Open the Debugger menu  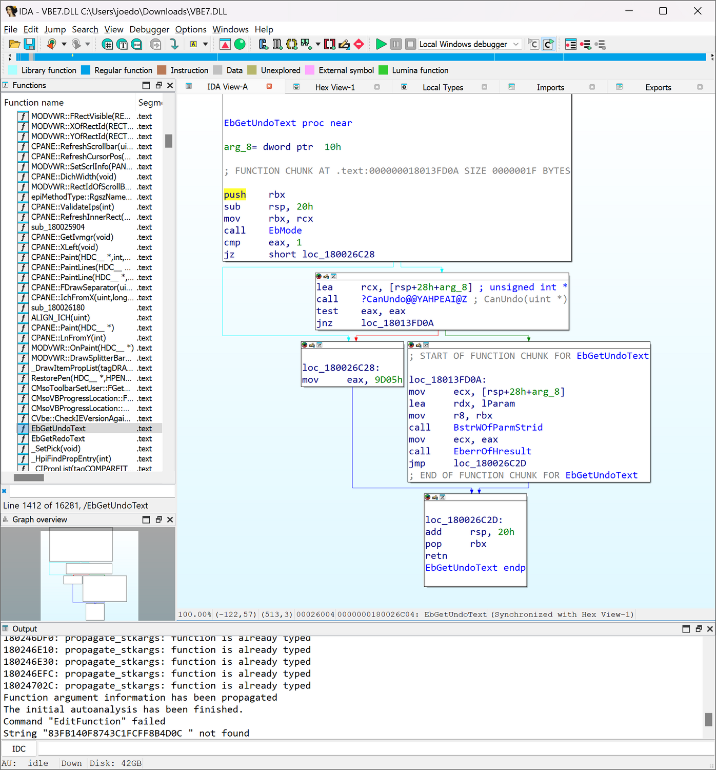(x=149, y=29)
